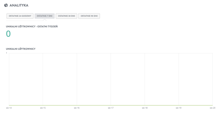
Task: Click the y-axis label 1
Action: 7,53
